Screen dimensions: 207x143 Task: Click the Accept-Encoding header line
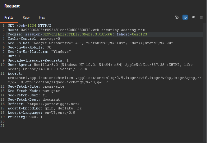45,108
